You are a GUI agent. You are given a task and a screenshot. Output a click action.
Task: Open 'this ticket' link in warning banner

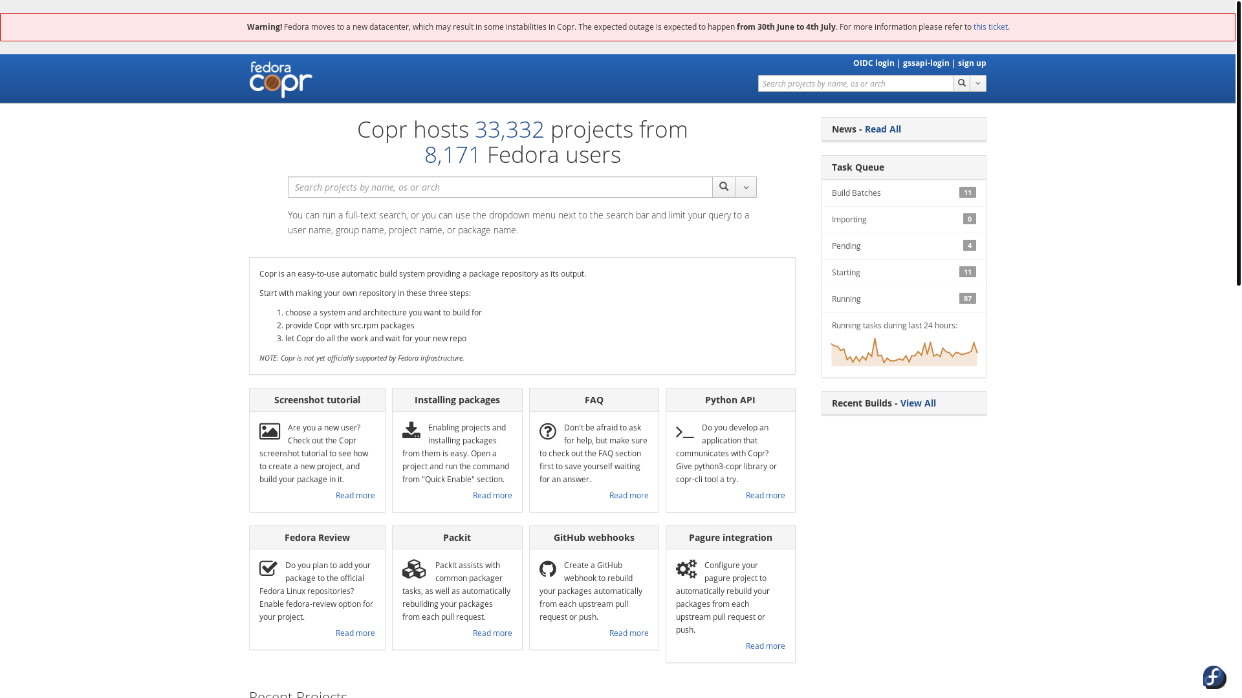click(x=990, y=27)
